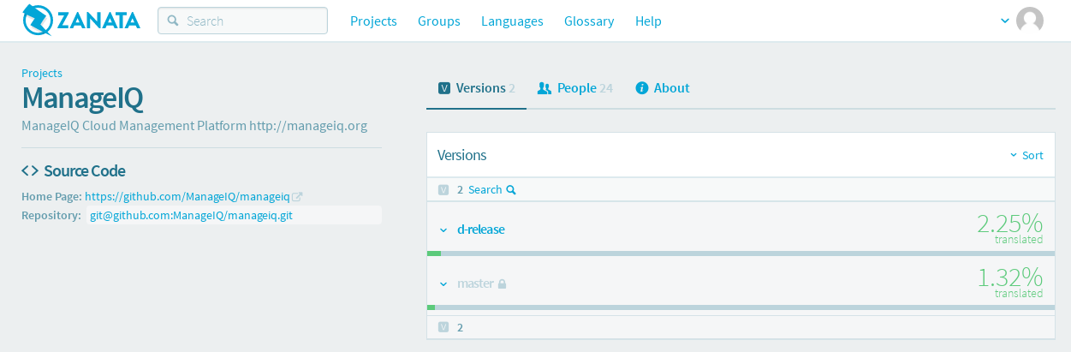The height and width of the screenshot is (352, 1071).
Task: Click the d-release progress bar
Action: (x=741, y=254)
